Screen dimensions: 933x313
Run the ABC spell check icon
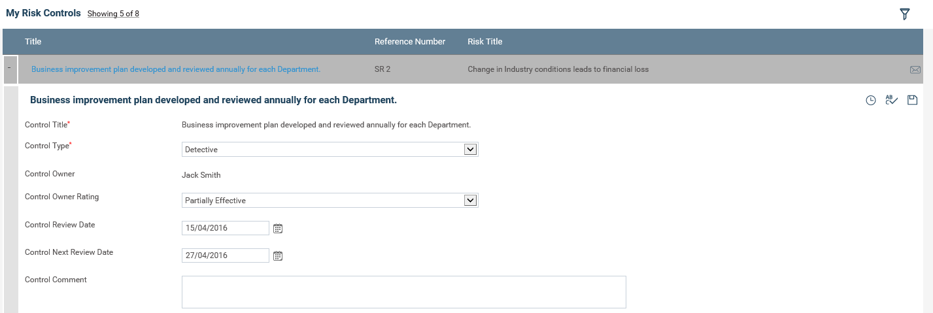point(891,100)
